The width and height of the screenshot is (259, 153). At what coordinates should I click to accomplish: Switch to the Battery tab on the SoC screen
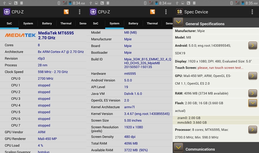tap(47, 23)
